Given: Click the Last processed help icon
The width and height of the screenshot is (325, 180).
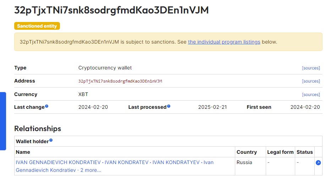Looking at the screenshot, I should pyautogui.click(x=169, y=106).
